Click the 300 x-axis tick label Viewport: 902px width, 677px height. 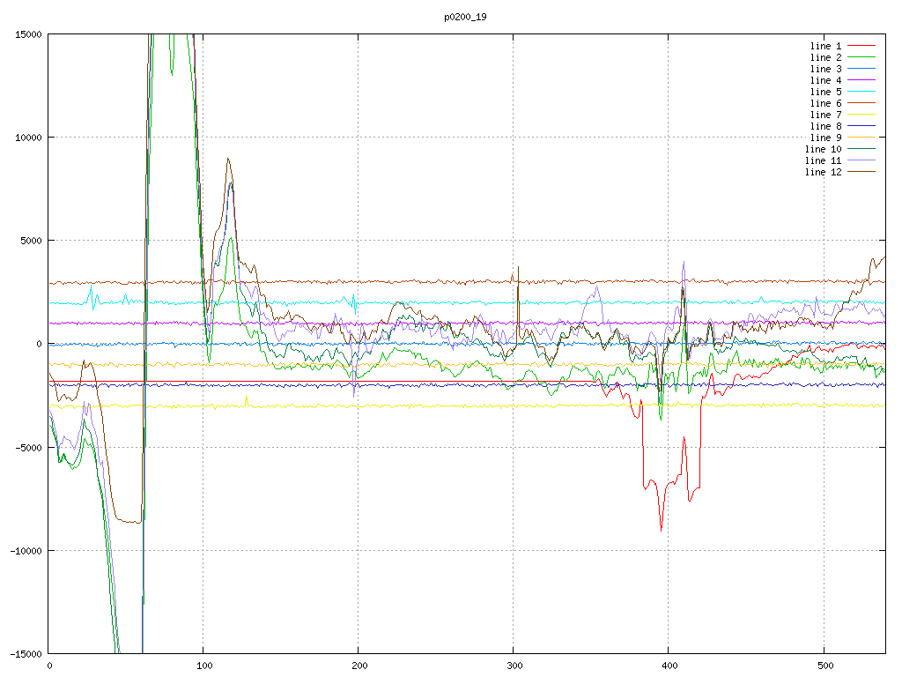click(x=513, y=664)
